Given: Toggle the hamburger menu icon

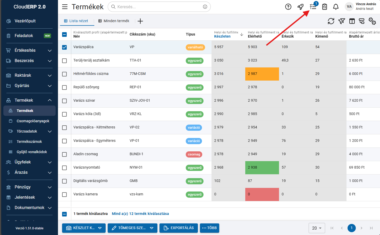Looking at the screenshot, I should [65, 7].
